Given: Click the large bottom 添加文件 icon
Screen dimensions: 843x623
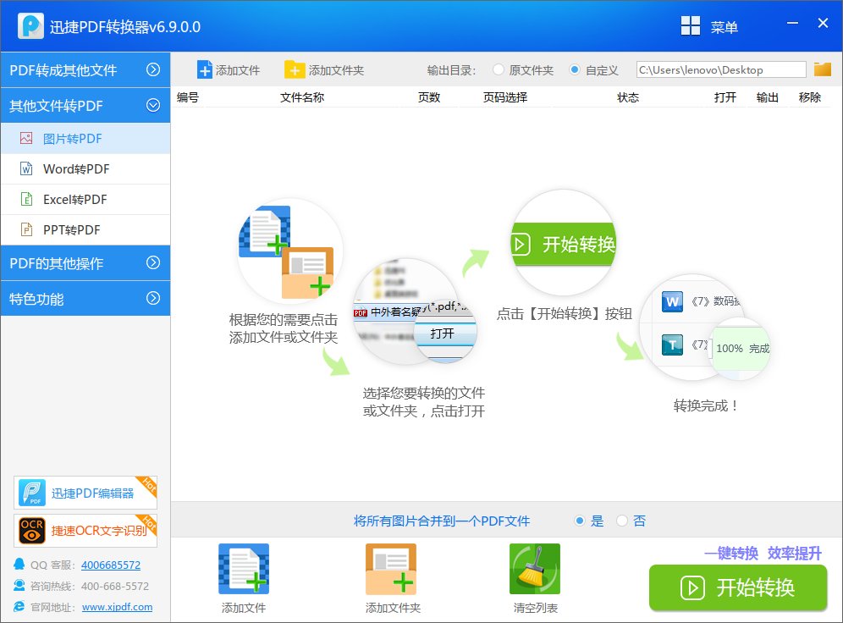Looking at the screenshot, I should tap(244, 569).
